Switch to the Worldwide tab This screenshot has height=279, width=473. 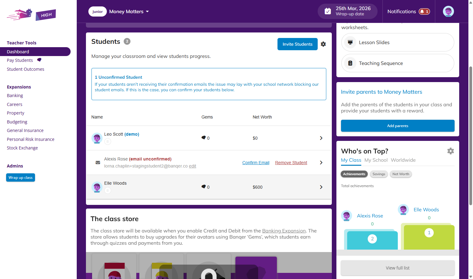click(403, 160)
